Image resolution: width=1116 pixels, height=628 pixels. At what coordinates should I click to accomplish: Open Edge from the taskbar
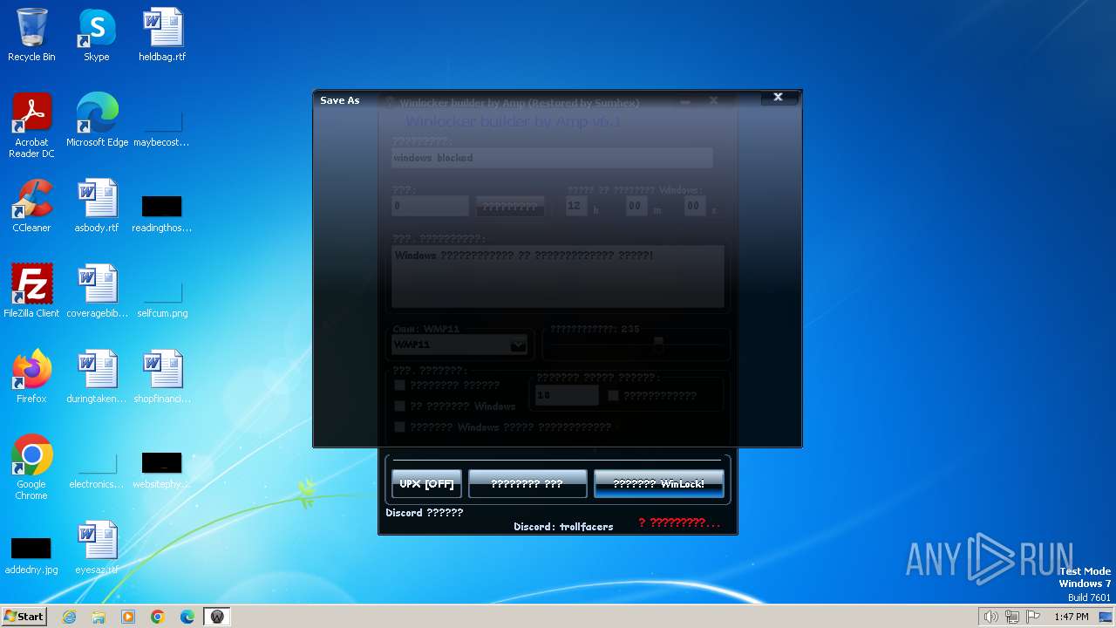tap(187, 617)
